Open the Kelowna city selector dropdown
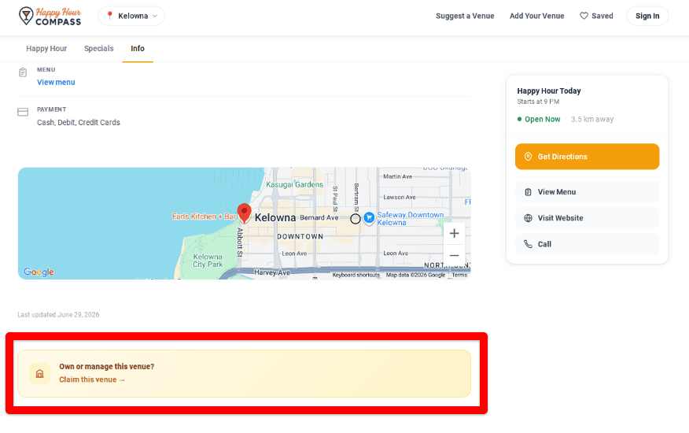 131,16
